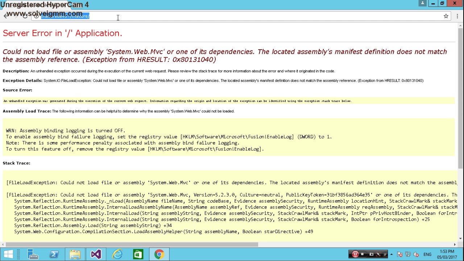464x261 pixels.
Task: Click the muted volume tray icon
Action: (416, 254)
